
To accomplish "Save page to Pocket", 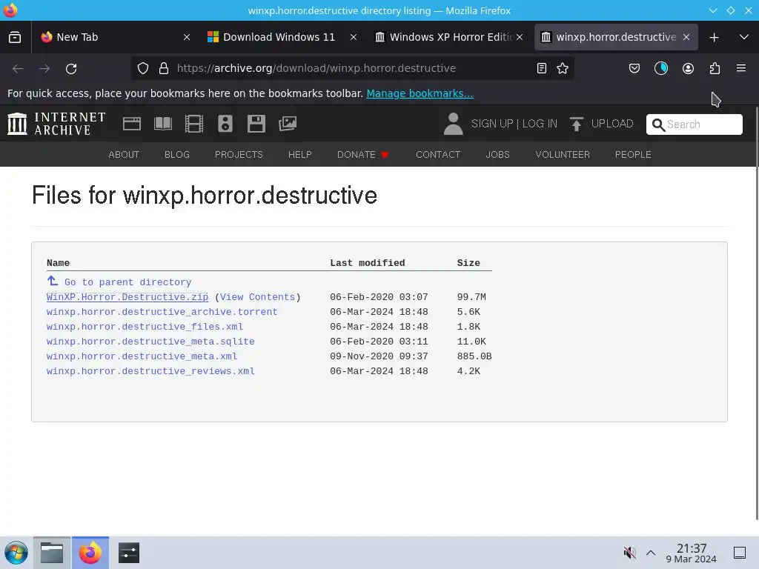I will click(634, 68).
